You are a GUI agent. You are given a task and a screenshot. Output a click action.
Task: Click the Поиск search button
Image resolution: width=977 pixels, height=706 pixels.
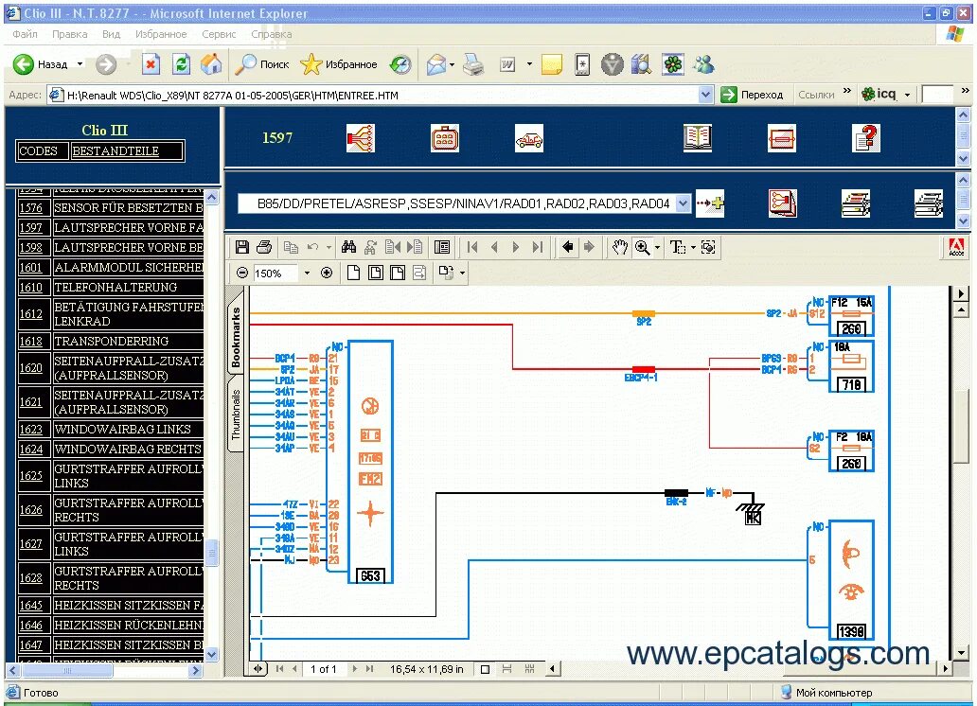[x=262, y=64]
